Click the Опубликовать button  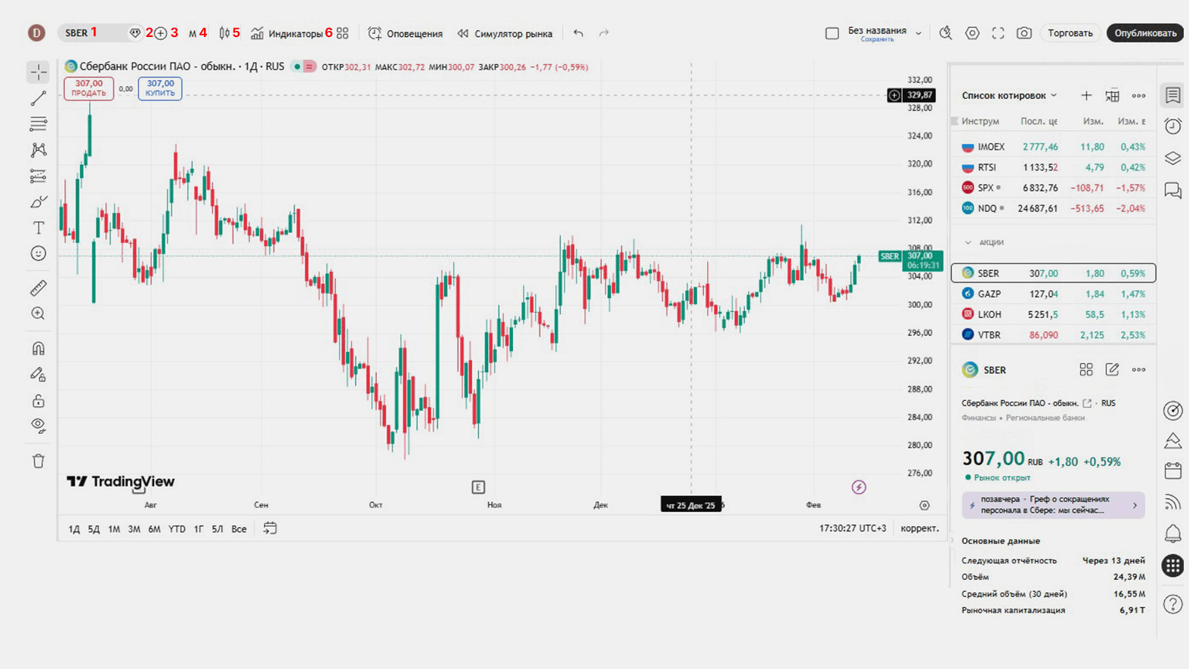pos(1145,33)
